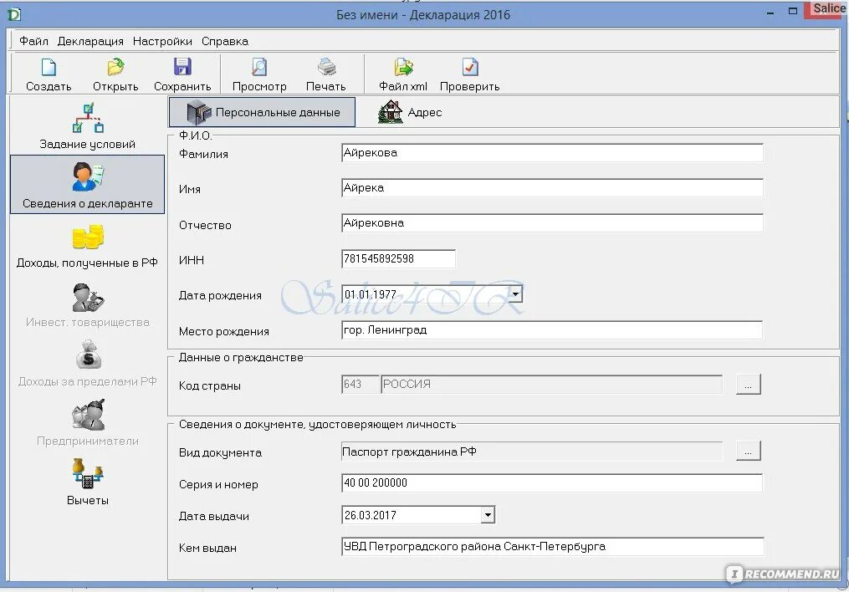849x592 pixels.
Task: Maximize the Декларация 2016 window
Action: pyautogui.click(x=793, y=11)
